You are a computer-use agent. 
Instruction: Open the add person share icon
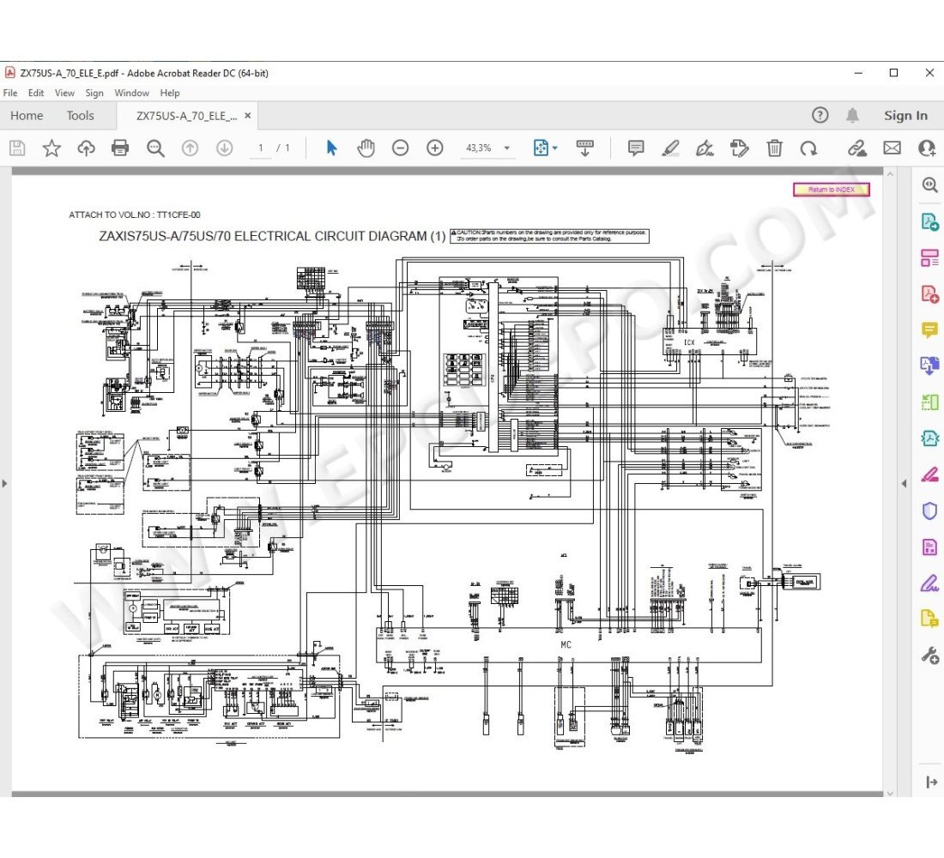[x=927, y=148]
